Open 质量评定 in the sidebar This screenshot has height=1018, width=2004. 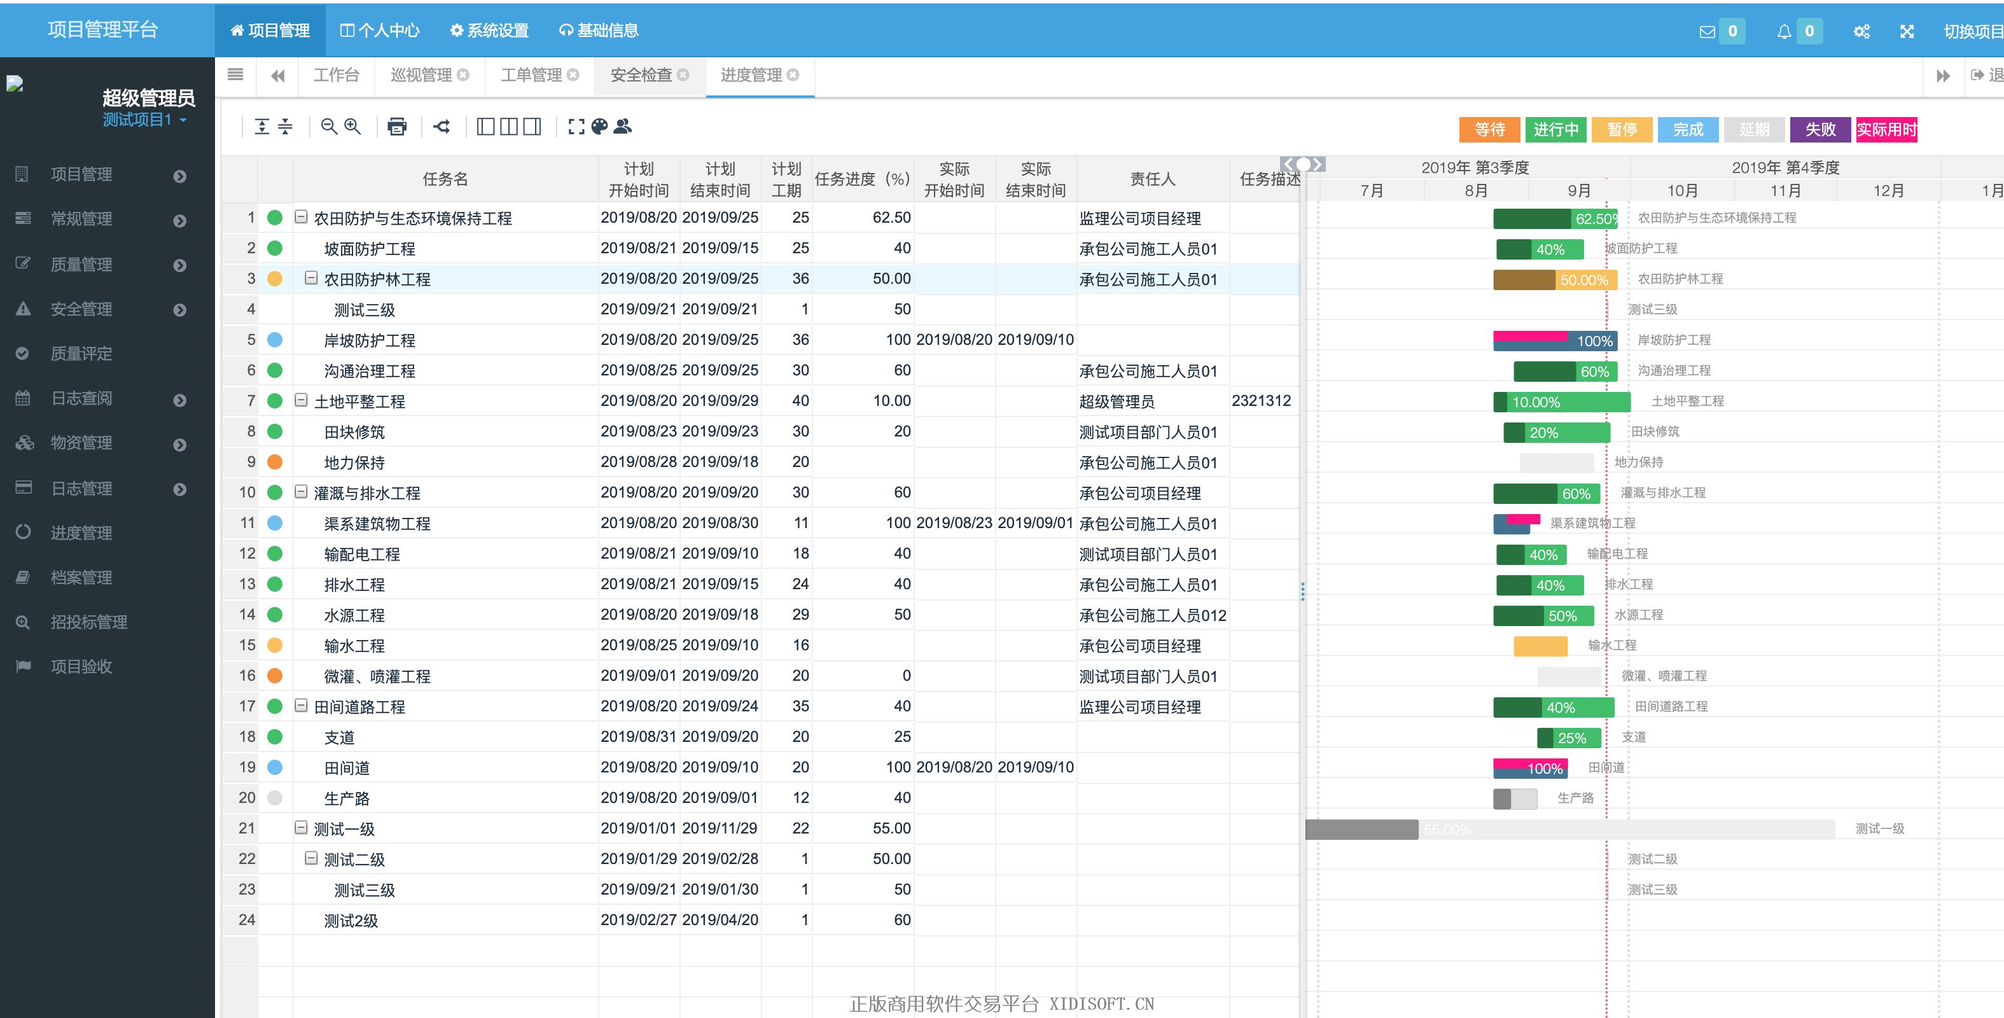[x=81, y=353]
